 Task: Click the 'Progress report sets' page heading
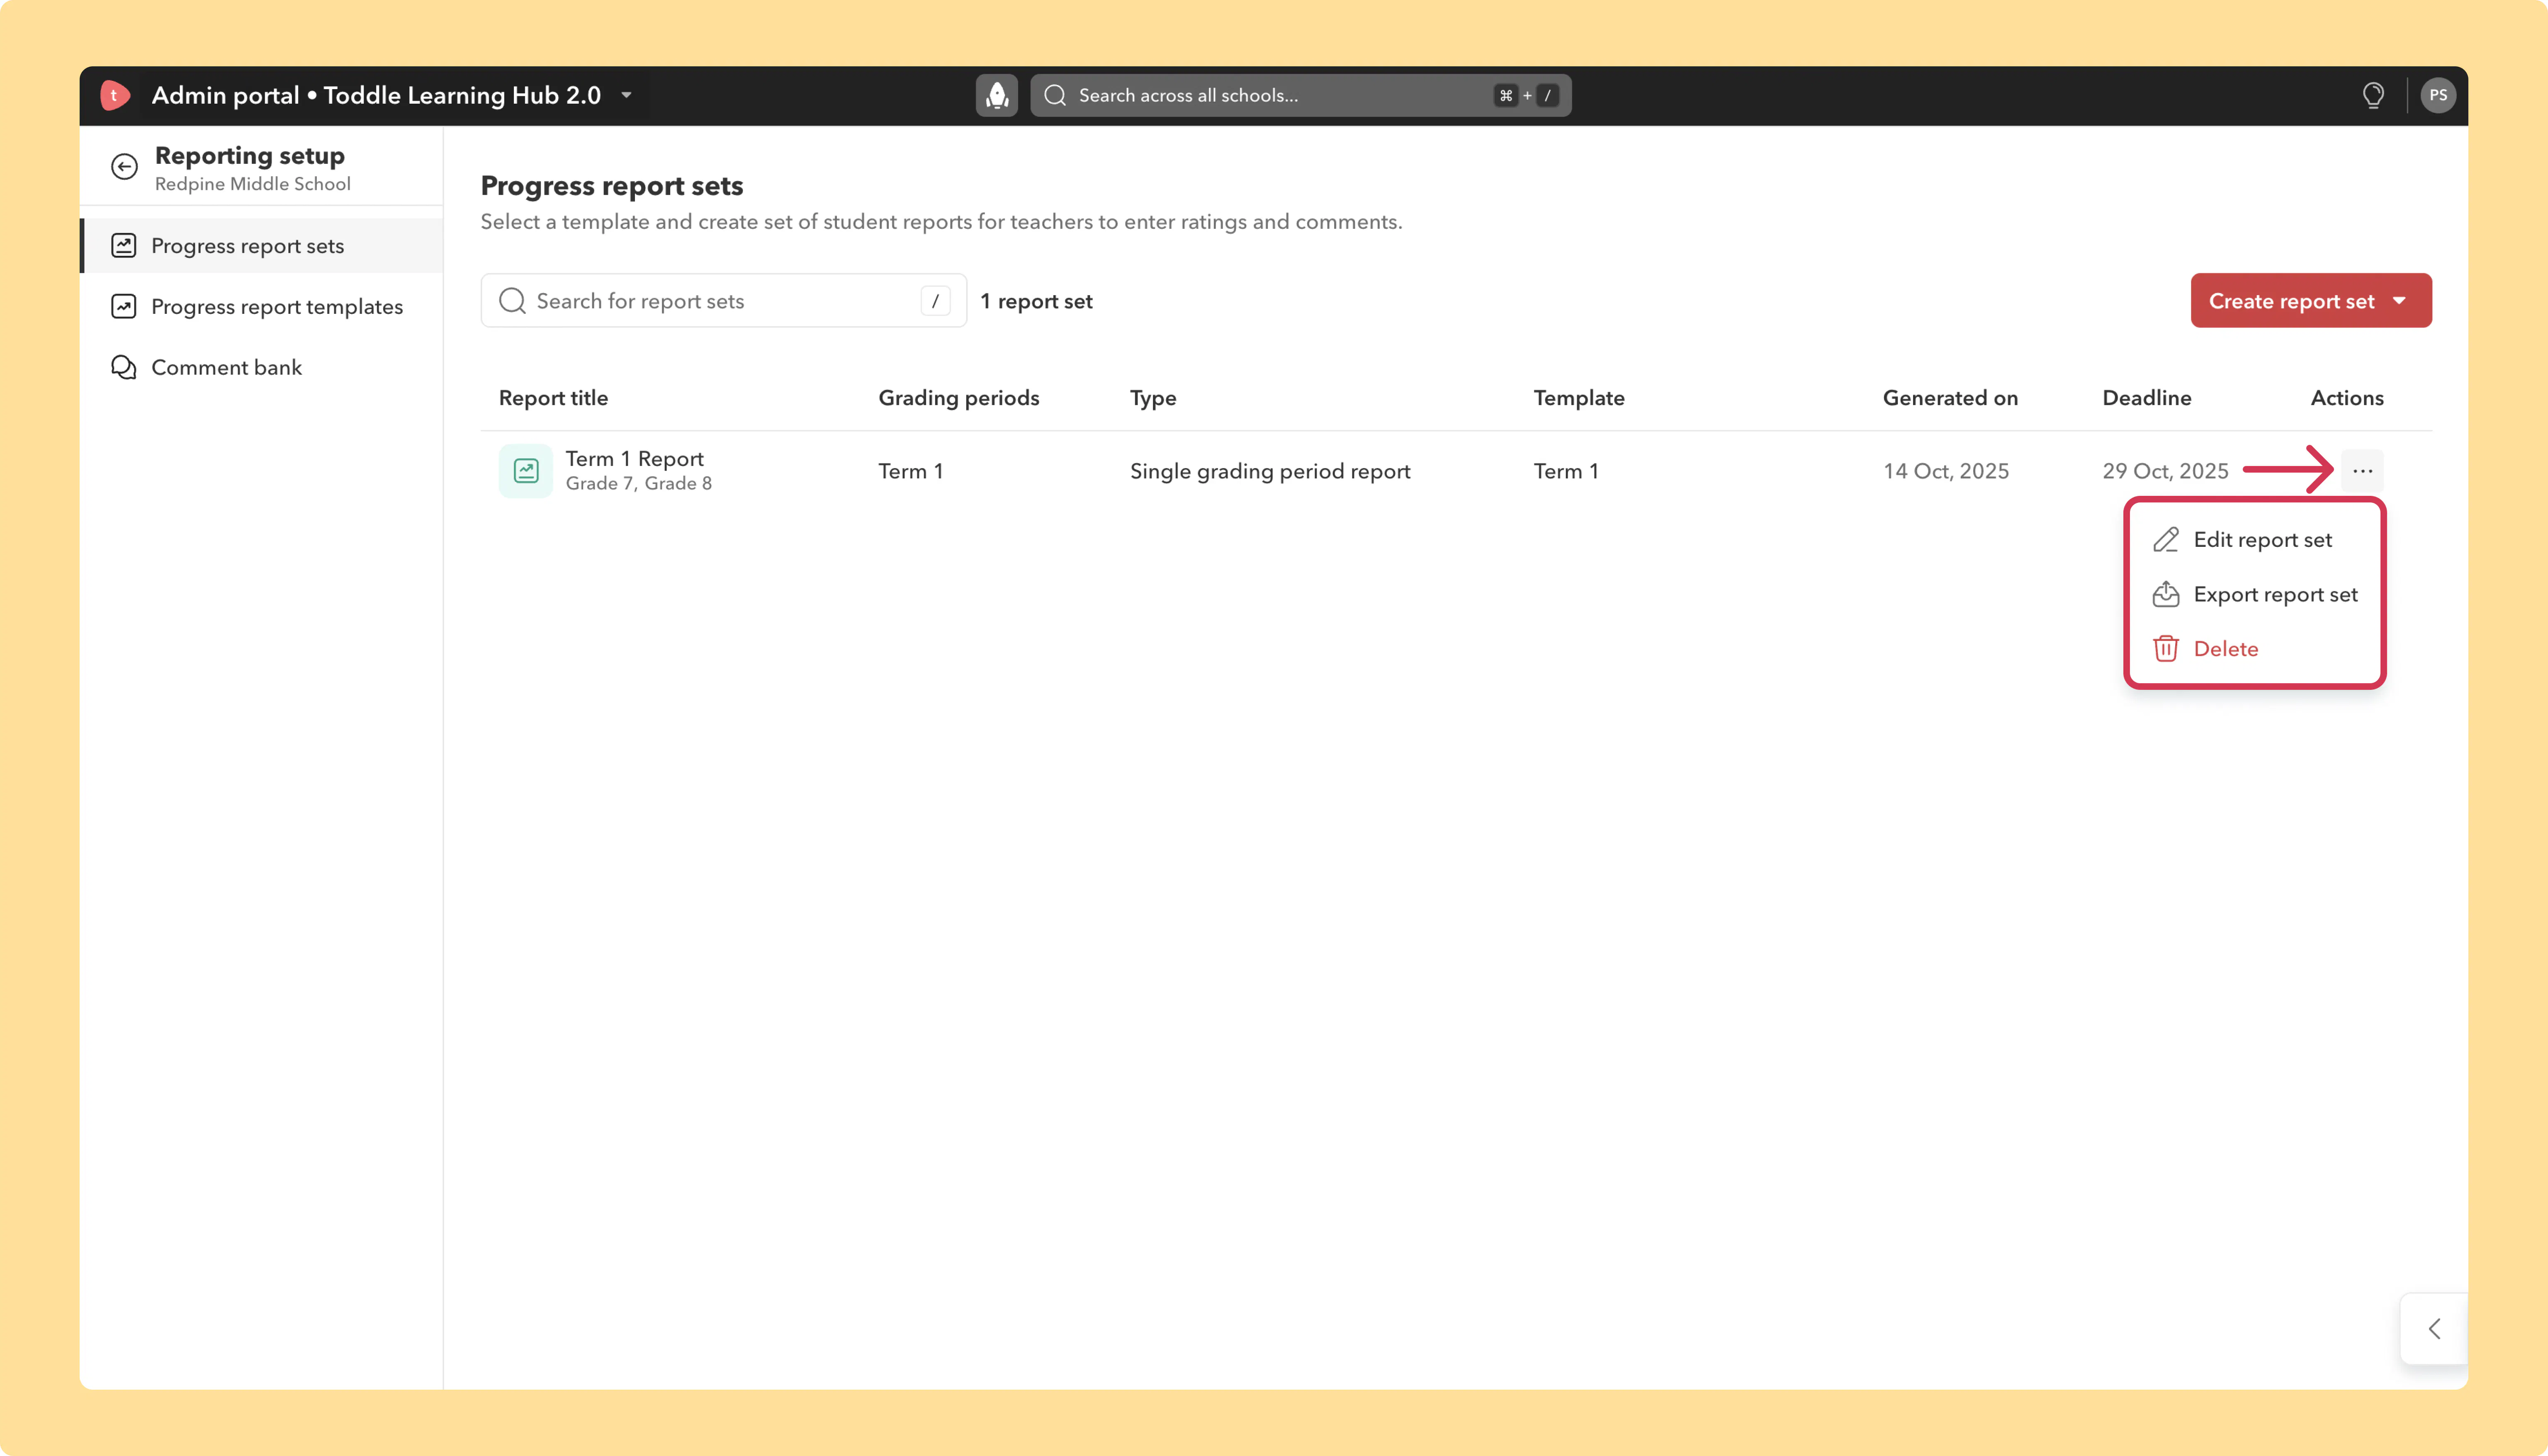pos(612,186)
